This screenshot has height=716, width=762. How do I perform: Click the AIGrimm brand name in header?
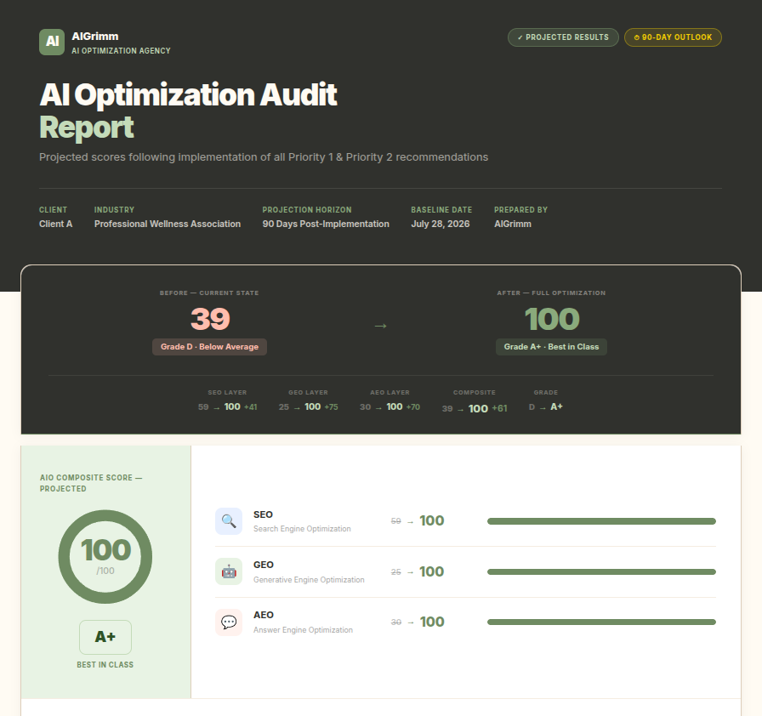95,37
